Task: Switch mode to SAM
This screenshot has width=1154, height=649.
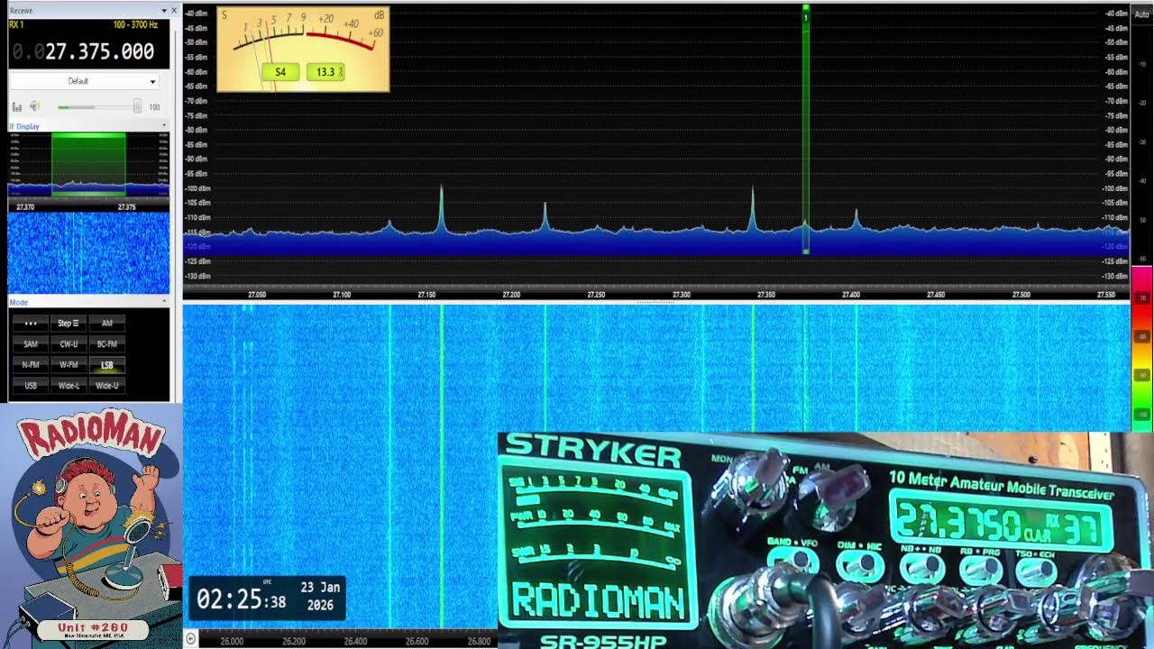Action: [31, 343]
